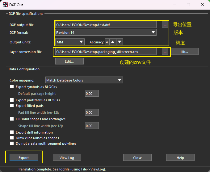Enable Export symbols as BLOCKs checkbox
Screen dimensions: 210x172
tap(12, 87)
